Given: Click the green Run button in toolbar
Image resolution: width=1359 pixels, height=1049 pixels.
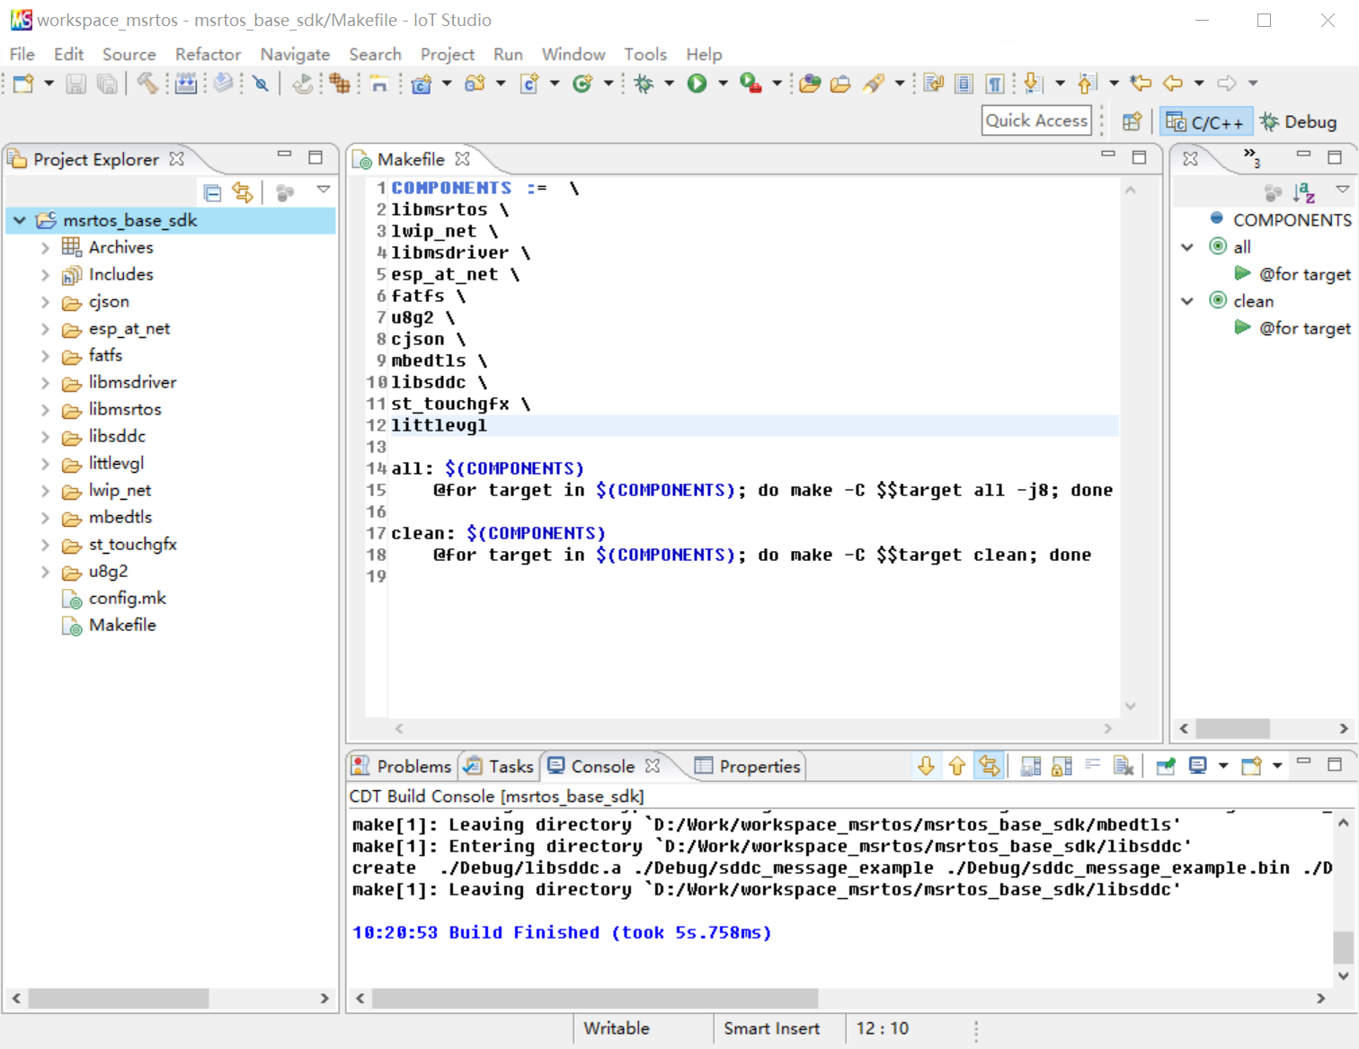Looking at the screenshot, I should 697,84.
